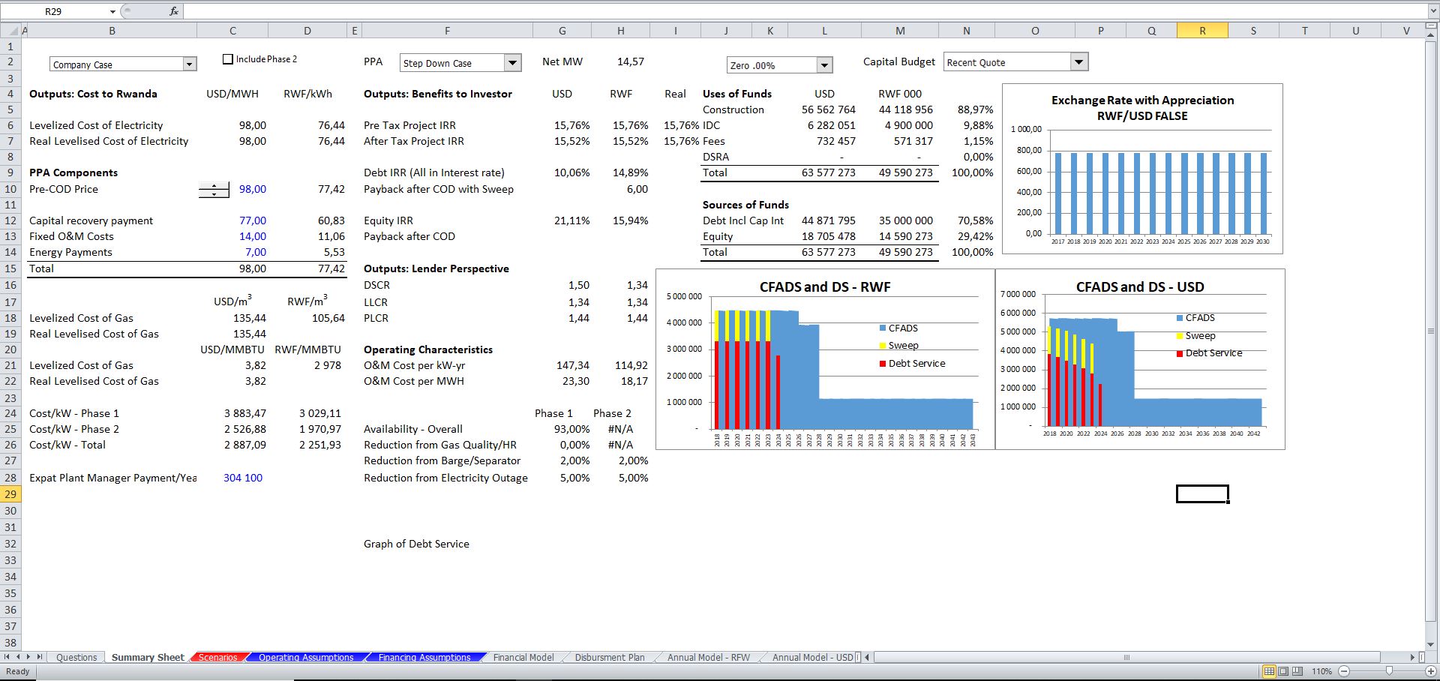Viewport: 1440px width, 681px height.
Task: Click the Normal view icon
Action: (1269, 671)
